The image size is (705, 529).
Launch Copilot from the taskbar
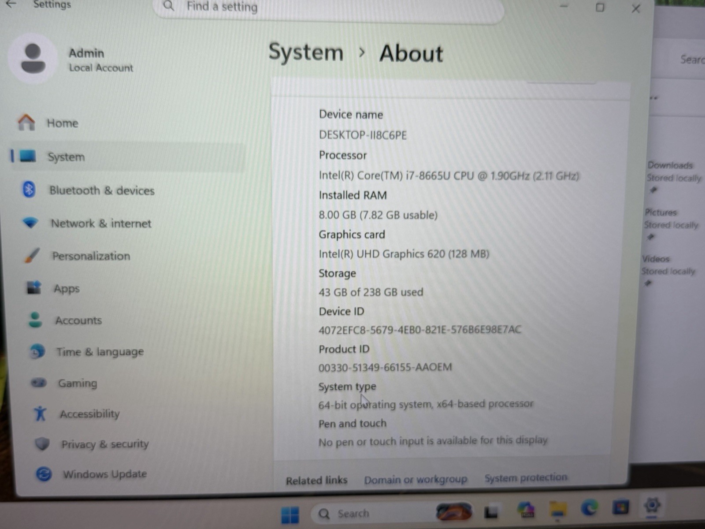526,510
